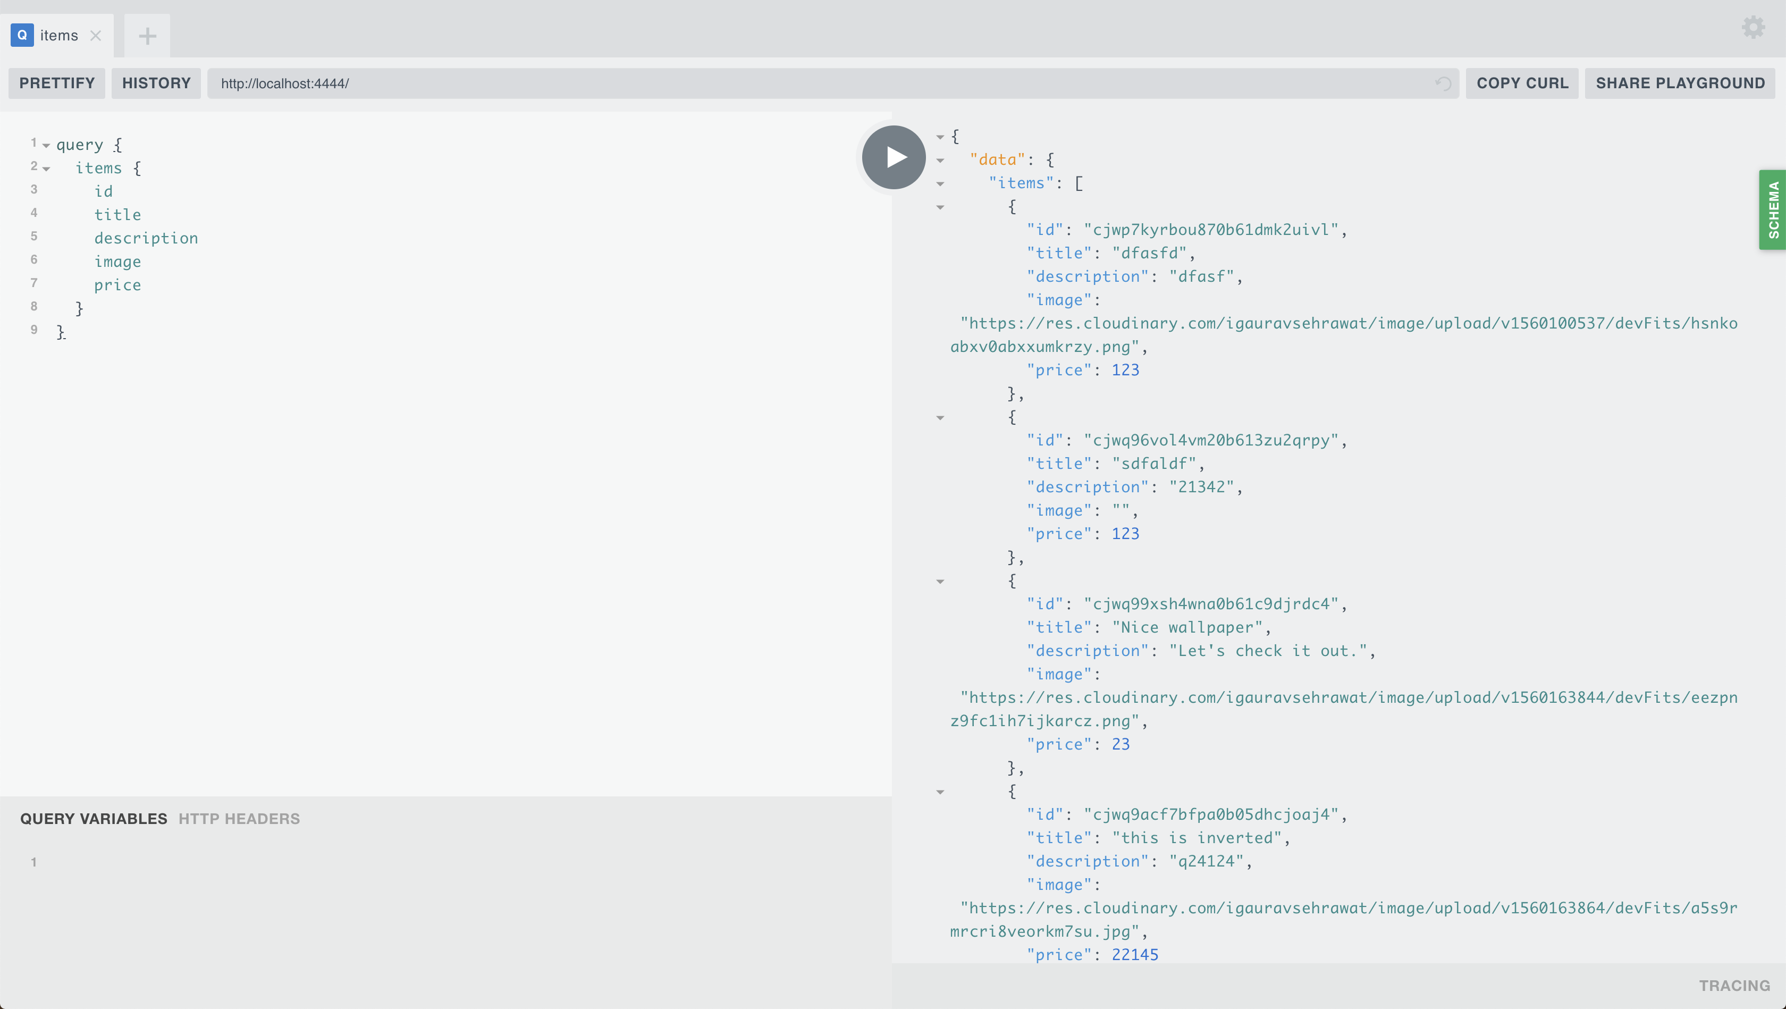The height and width of the screenshot is (1009, 1786).
Task: Select the QUERY VARIABLES tab
Action: click(x=94, y=818)
